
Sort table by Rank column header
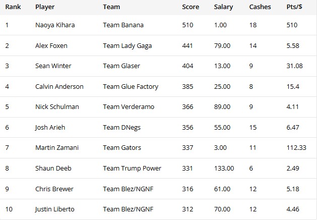point(13,7)
